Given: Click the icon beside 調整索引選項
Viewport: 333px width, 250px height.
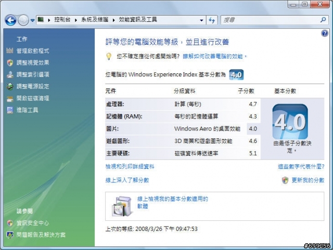Looking at the screenshot, I should pos(10,74).
